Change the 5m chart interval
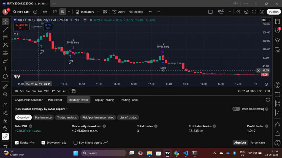The height and width of the screenshot is (158, 282). coord(45,12)
